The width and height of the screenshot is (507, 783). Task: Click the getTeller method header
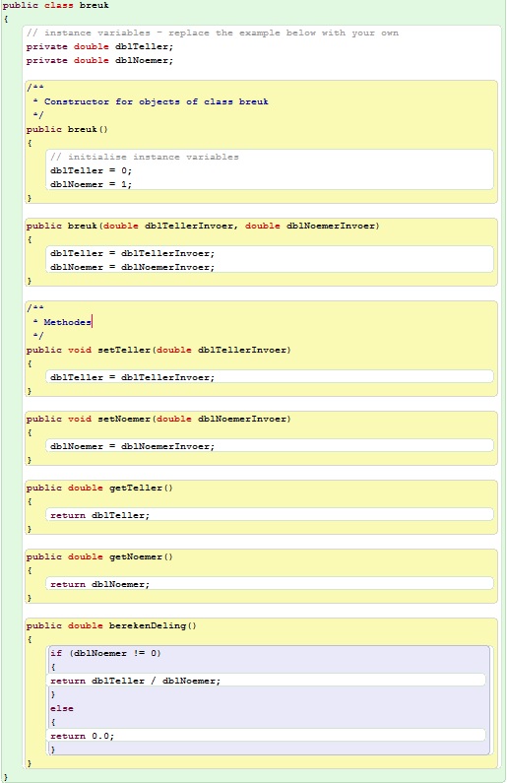pyautogui.click(x=99, y=488)
